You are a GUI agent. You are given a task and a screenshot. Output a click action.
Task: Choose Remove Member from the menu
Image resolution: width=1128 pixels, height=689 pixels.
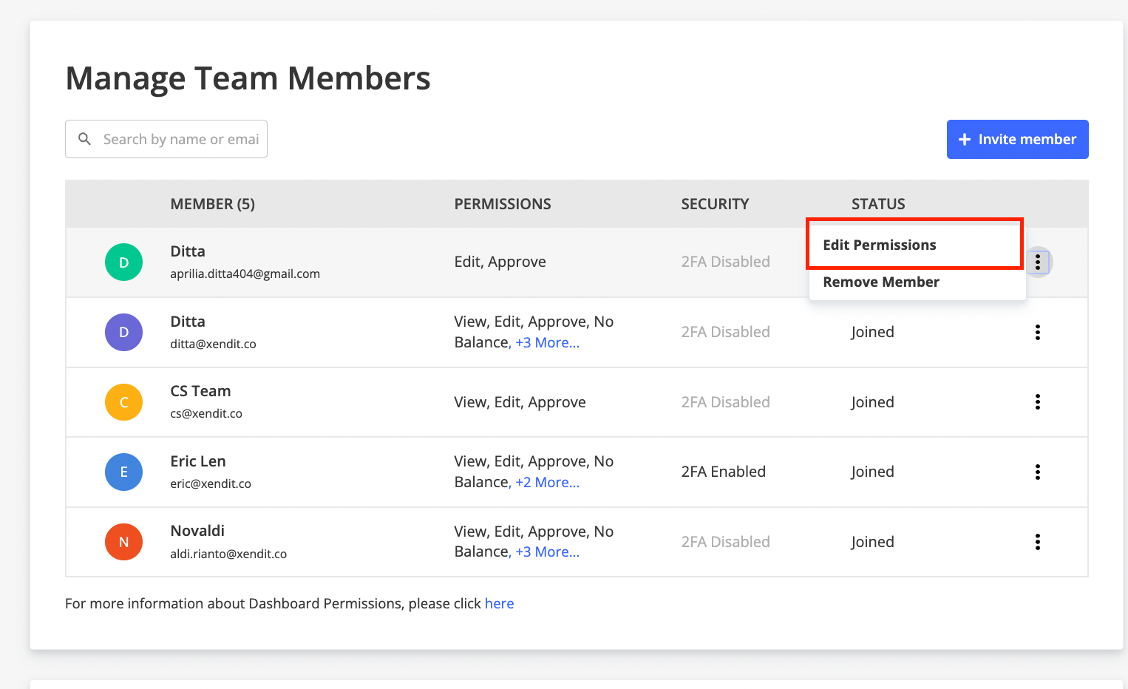881,282
